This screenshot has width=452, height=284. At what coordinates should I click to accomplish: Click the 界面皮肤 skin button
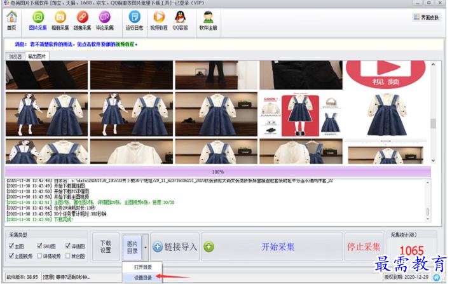point(427,17)
